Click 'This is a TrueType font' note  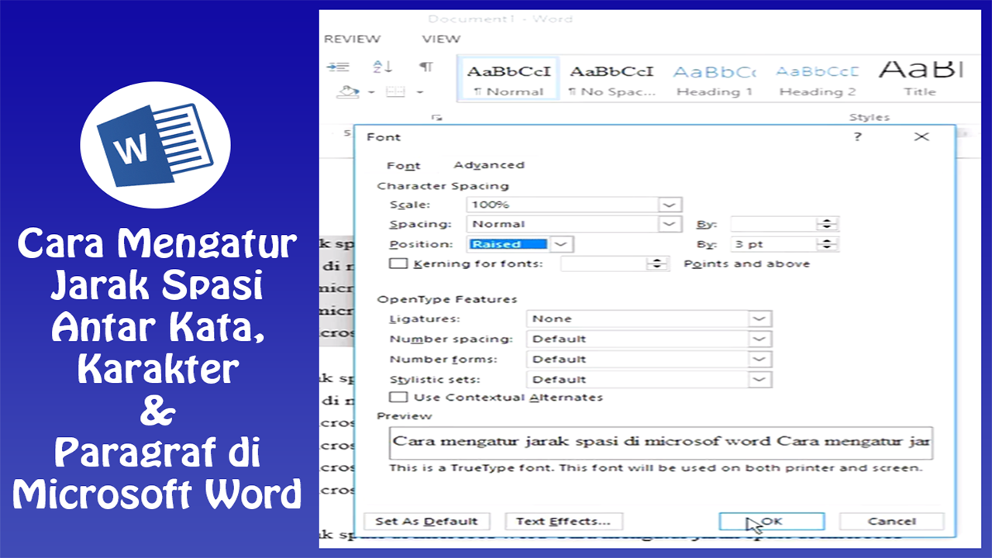[x=656, y=468]
